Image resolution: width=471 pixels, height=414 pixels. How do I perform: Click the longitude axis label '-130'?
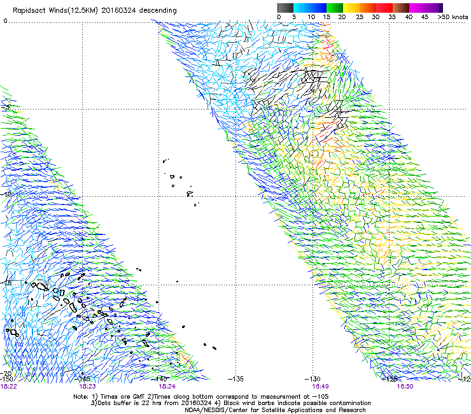pos(313,379)
